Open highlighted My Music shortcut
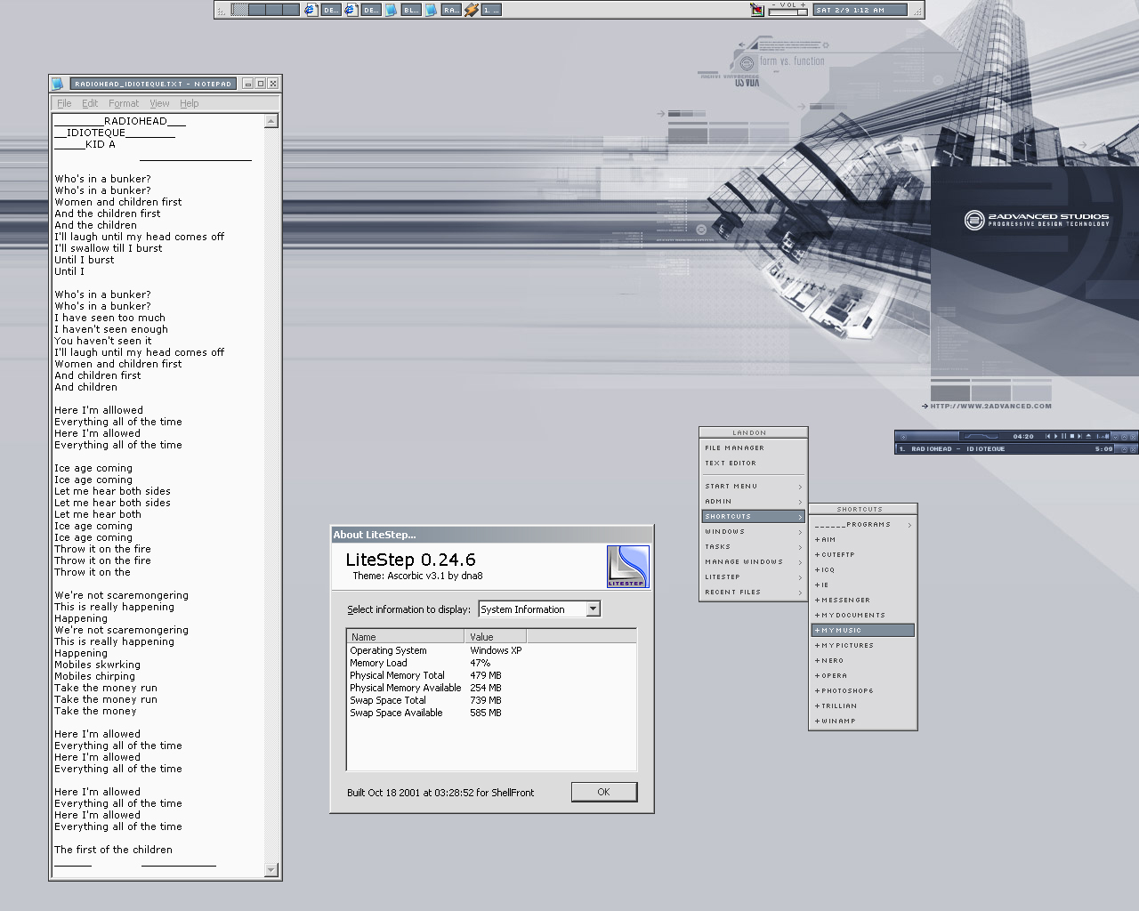Image resolution: width=1139 pixels, height=911 pixels. point(863,631)
